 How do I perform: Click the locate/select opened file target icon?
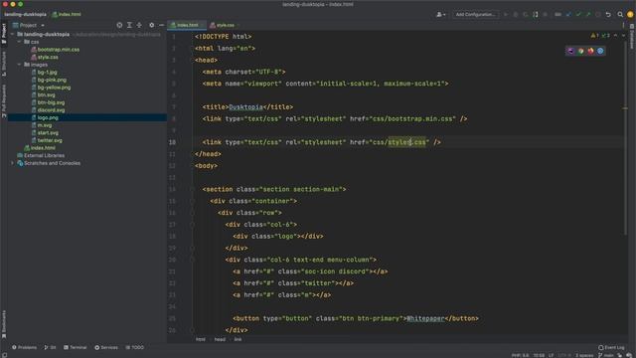[x=119, y=25]
